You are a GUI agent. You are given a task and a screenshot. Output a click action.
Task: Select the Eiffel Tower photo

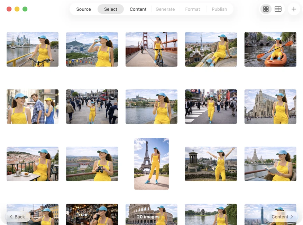click(151, 164)
